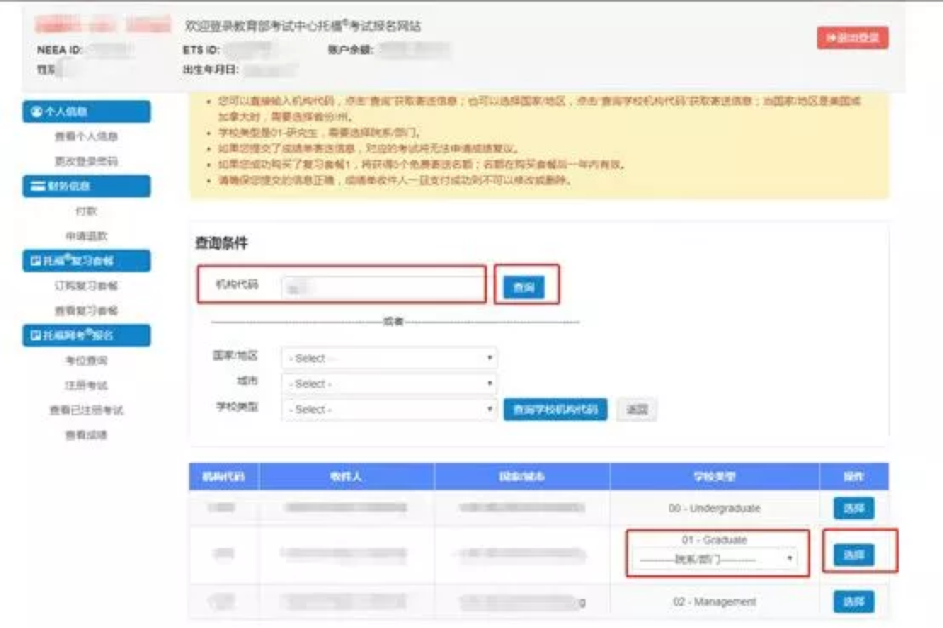
Task: Click the card icon on 财务信息 header
Action: click(x=38, y=186)
